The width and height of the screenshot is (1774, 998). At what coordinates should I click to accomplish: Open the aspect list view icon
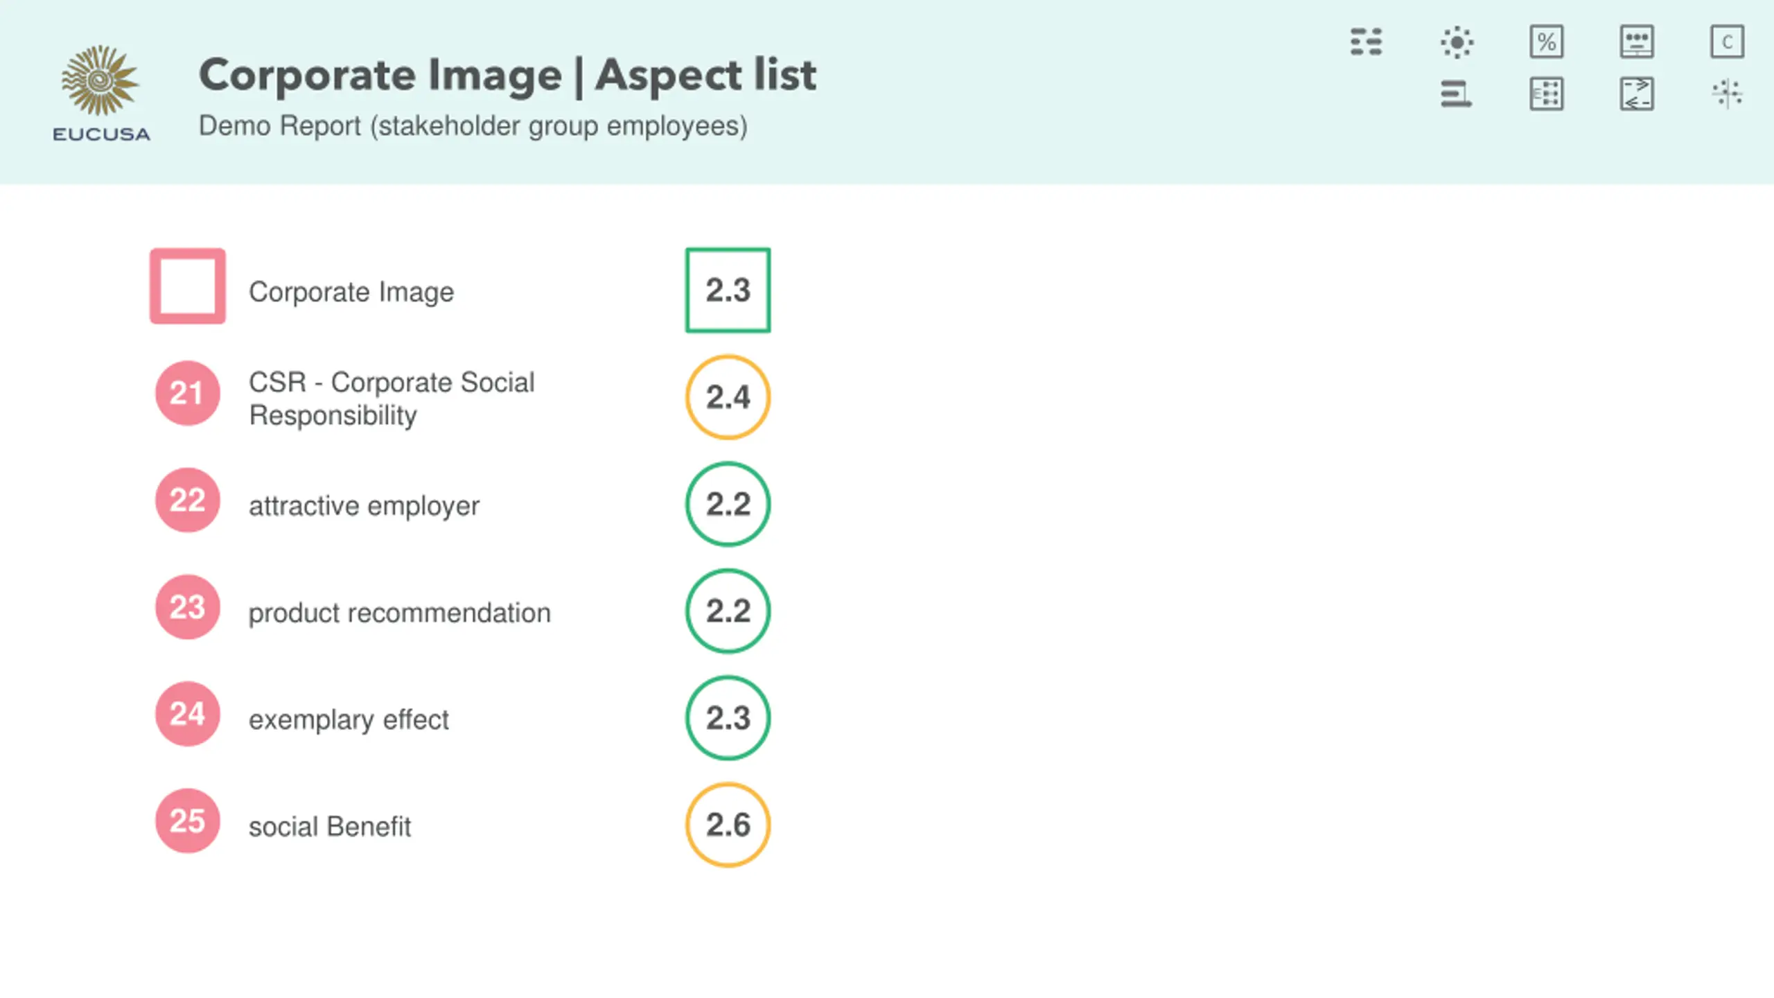click(x=1366, y=42)
